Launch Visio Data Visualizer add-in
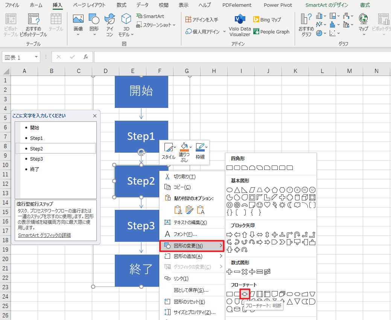Image resolution: width=391 pixels, height=320 pixels. pyautogui.click(x=240, y=26)
